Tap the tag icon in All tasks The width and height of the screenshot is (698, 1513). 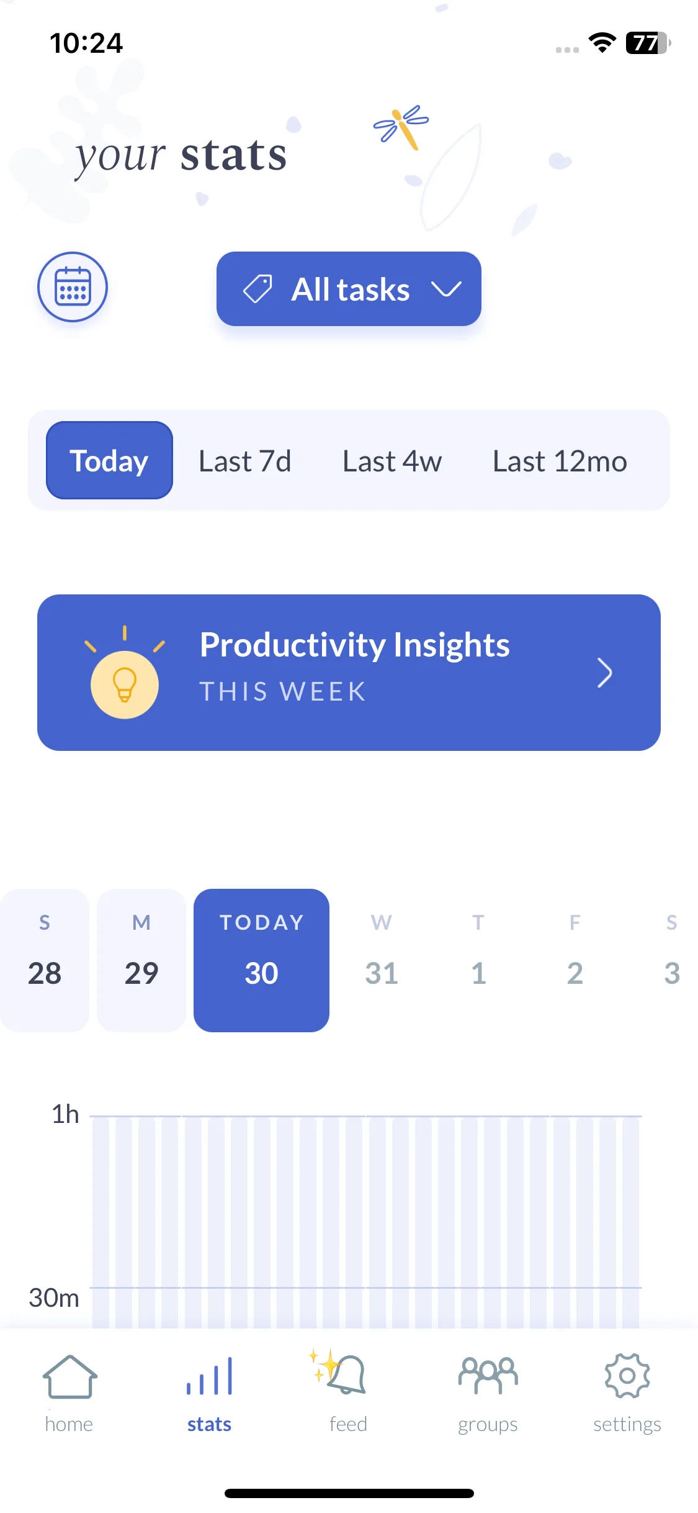pos(257,289)
